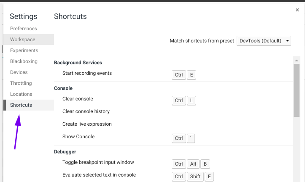The image size is (305, 182).
Task: Click the Clear console shortcut row
Action: click(173, 100)
